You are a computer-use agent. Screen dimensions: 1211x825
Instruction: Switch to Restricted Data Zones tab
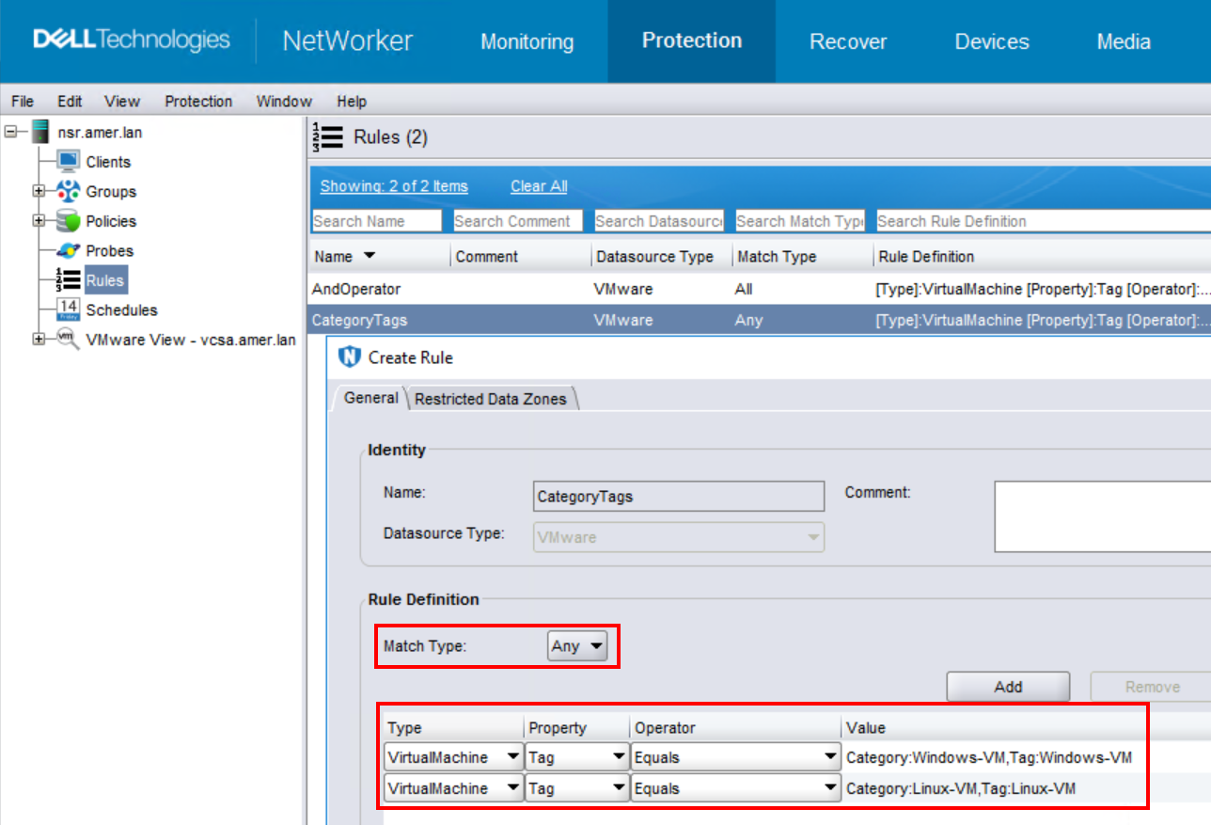point(490,399)
